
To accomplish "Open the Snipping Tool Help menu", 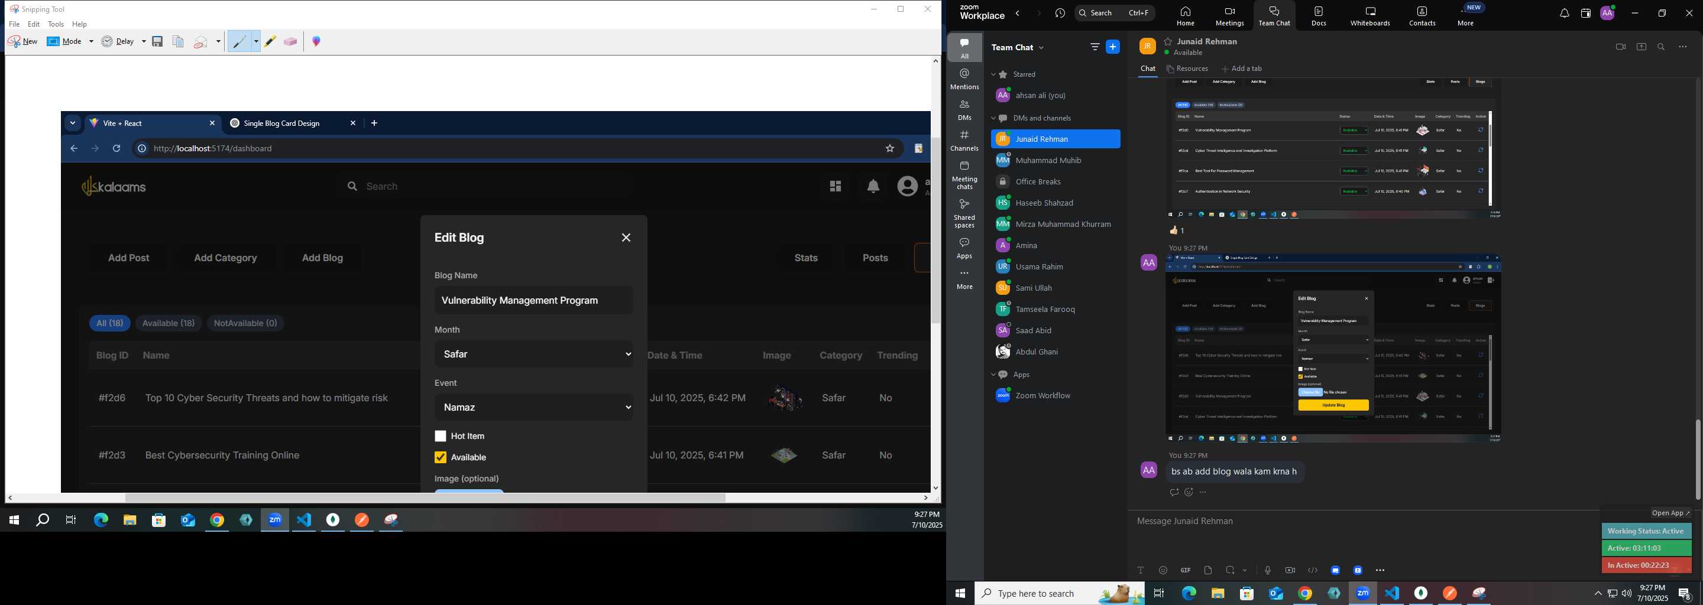I will point(80,24).
